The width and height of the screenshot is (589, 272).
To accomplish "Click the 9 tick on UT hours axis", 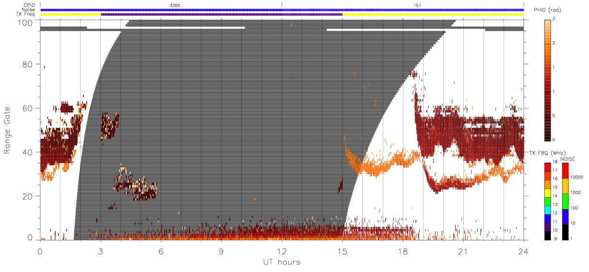I will [x=221, y=251].
